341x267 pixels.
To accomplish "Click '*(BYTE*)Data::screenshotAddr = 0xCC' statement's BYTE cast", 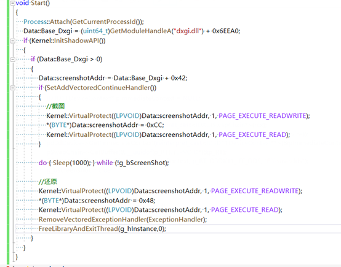I will [59, 125].
